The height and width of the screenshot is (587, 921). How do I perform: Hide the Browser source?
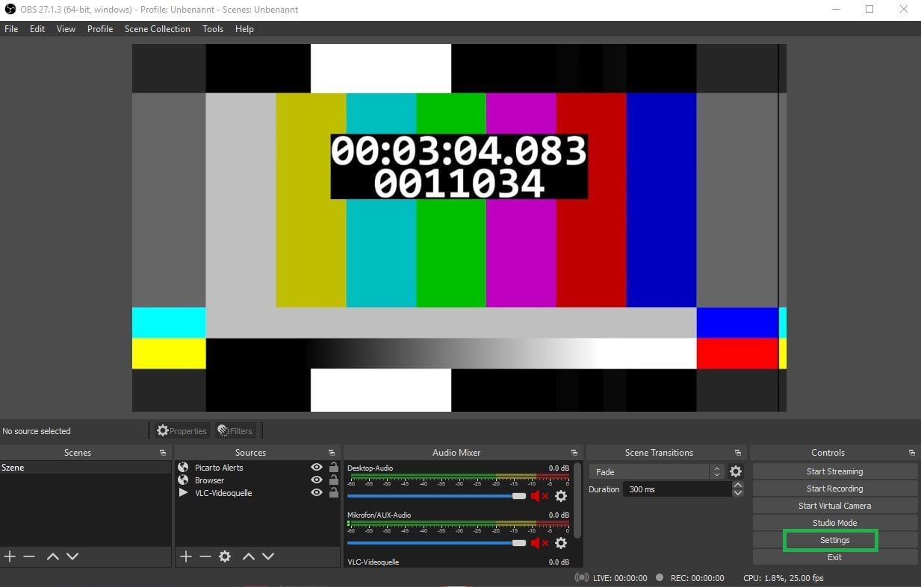click(316, 480)
